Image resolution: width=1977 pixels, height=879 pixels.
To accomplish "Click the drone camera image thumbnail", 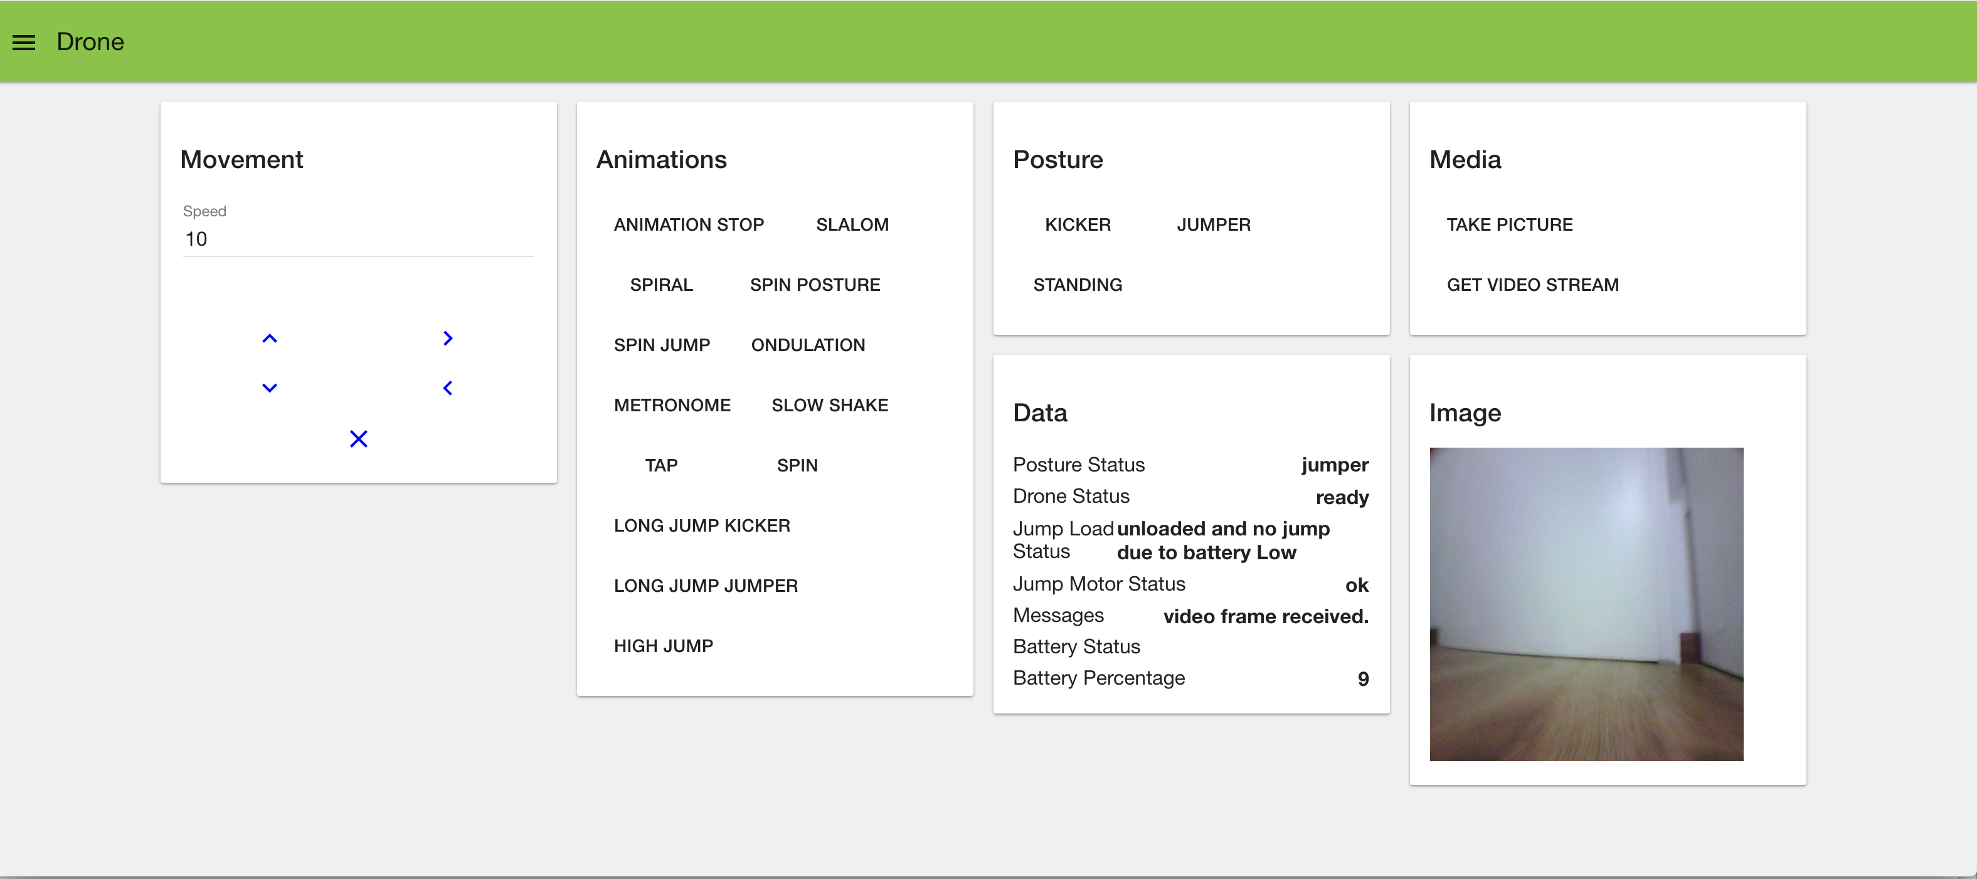I will point(1586,604).
